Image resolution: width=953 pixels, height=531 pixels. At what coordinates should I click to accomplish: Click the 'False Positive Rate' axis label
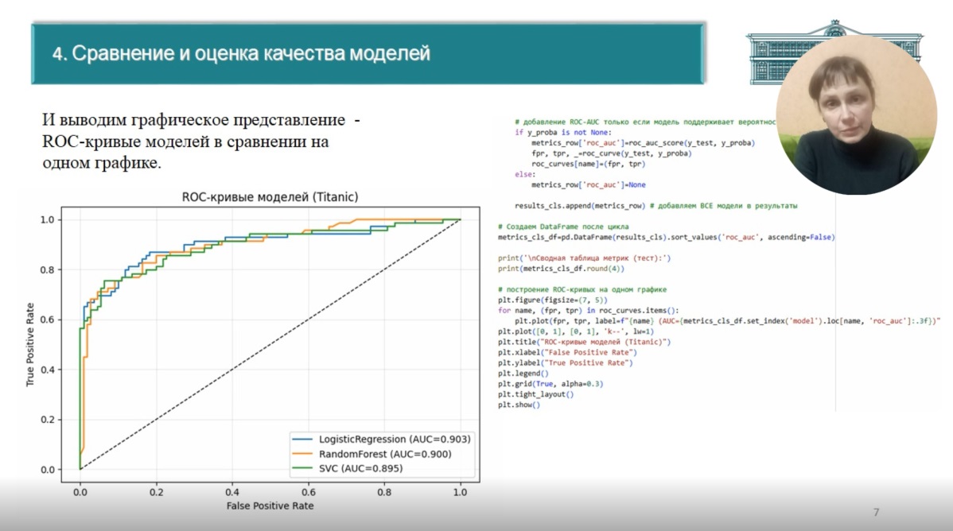coord(270,506)
